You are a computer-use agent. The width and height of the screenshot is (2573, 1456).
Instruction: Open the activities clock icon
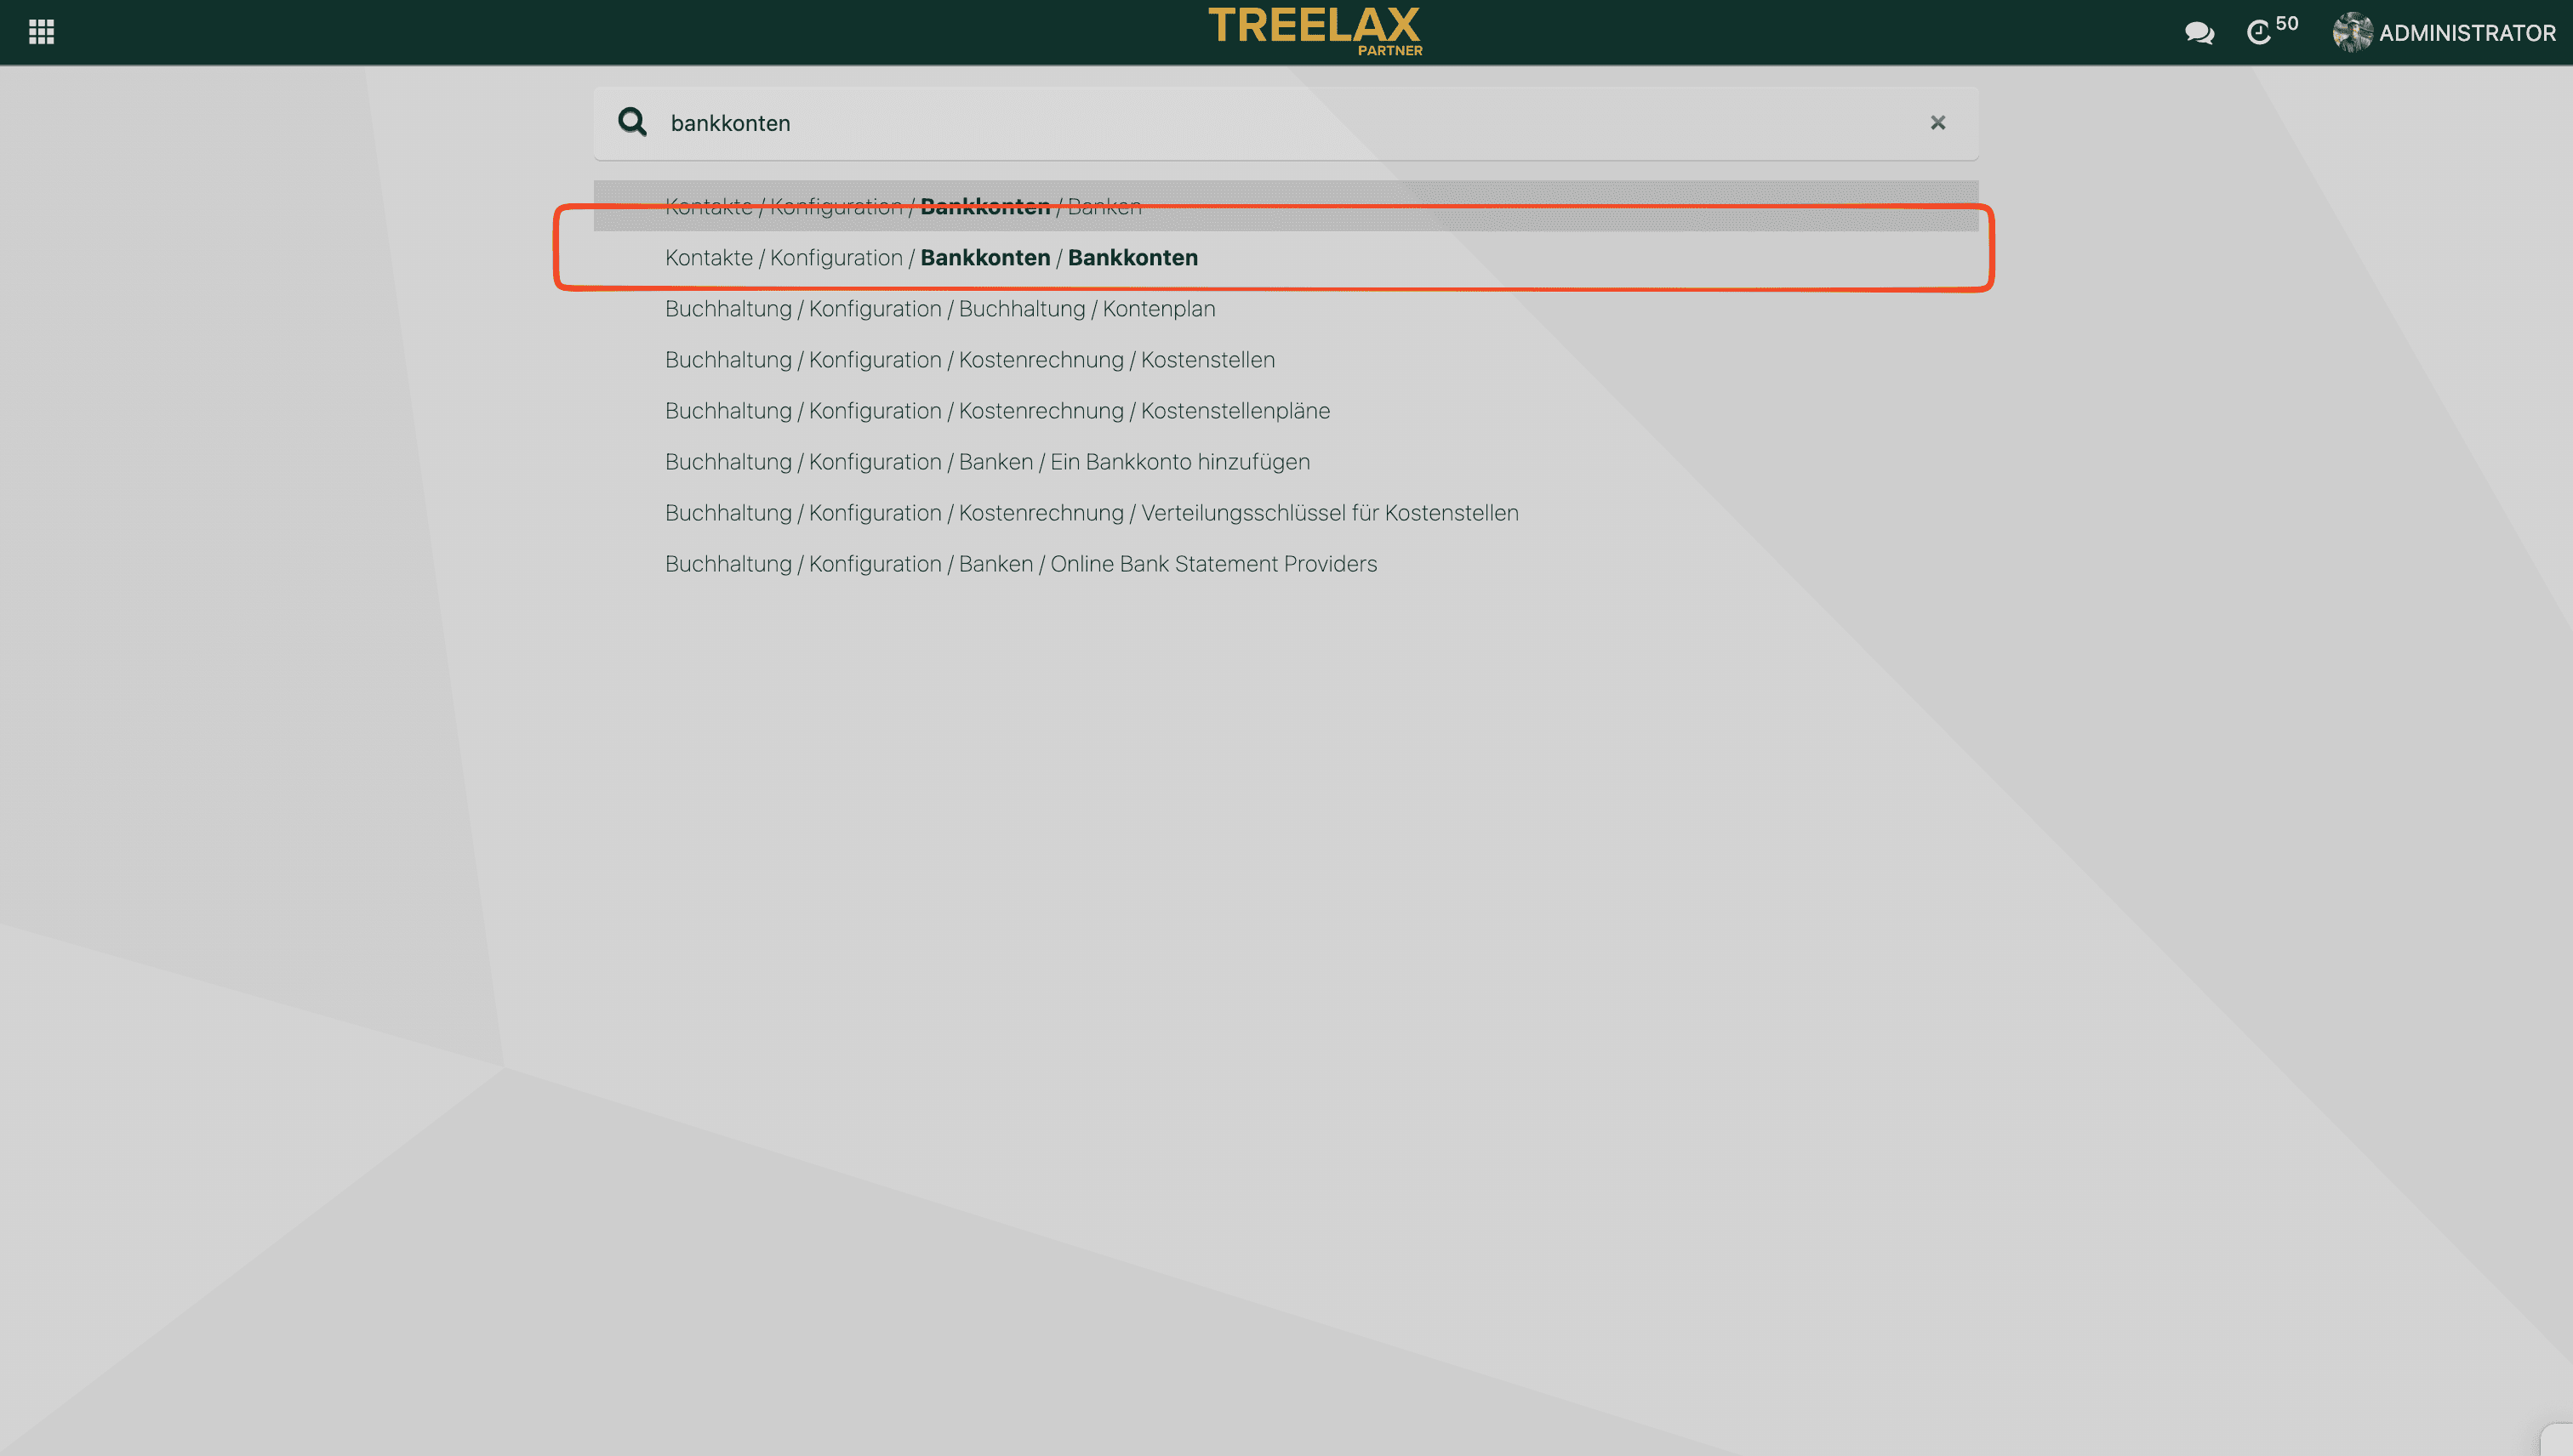point(2259,33)
